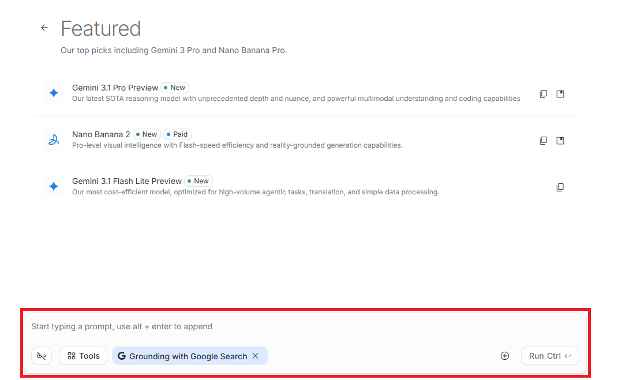The width and height of the screenshot is (618, 380).
Task: Go back using the arrow beside Featured
Action: 44,28
